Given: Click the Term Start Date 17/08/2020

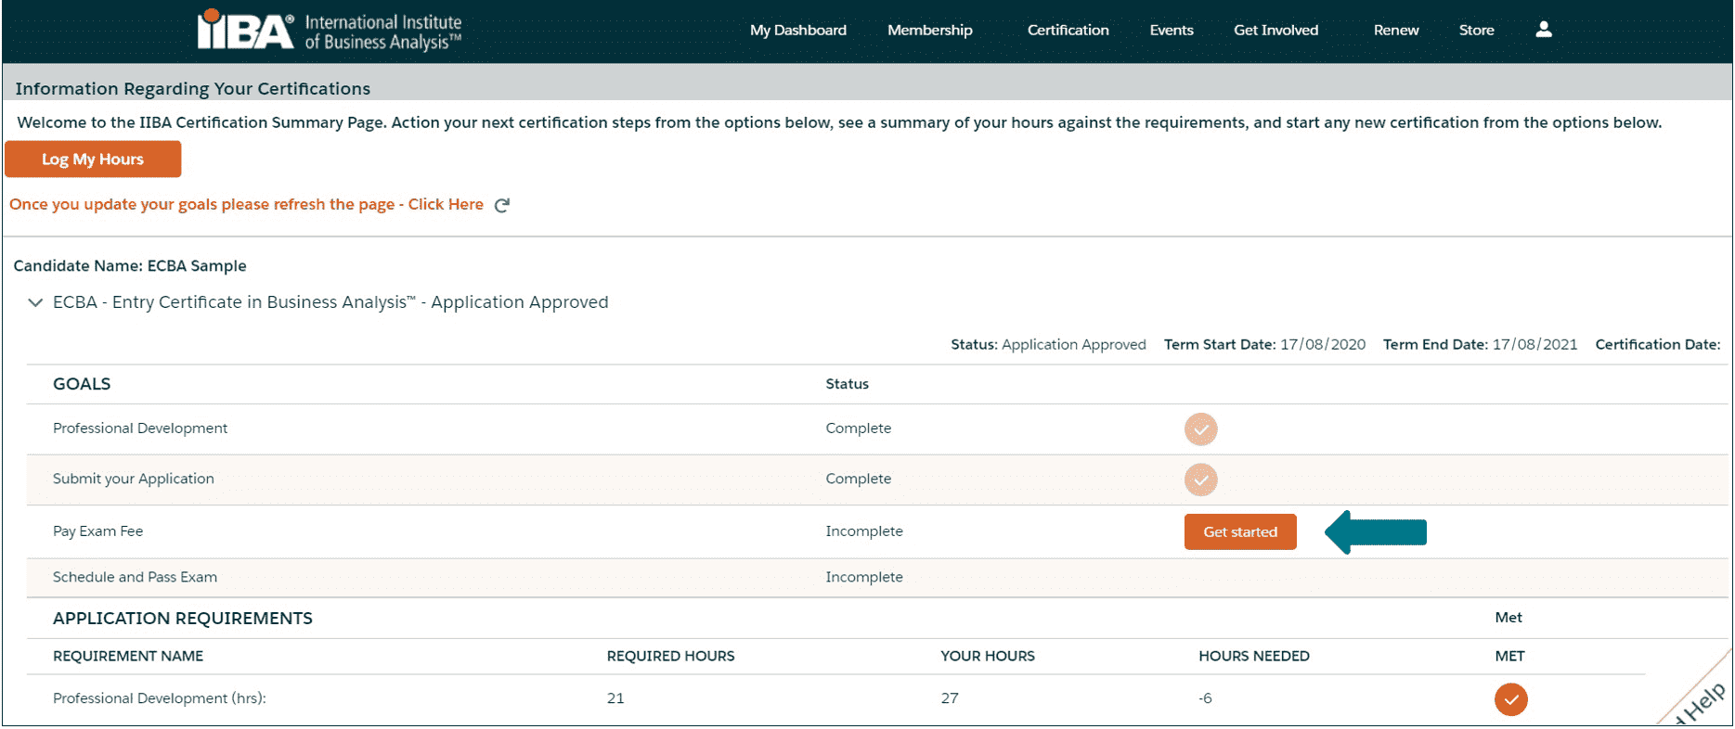Looking at the screenshot, I should pyautogui.click(x=1264, y=345).
